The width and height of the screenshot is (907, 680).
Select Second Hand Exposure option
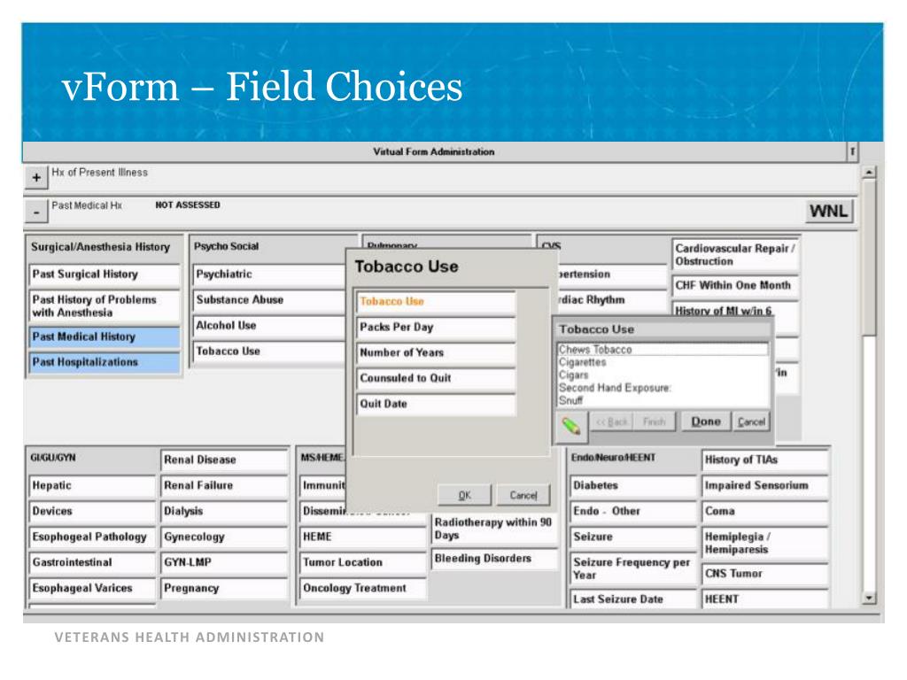pyautogui.click(x=663, y=388)
